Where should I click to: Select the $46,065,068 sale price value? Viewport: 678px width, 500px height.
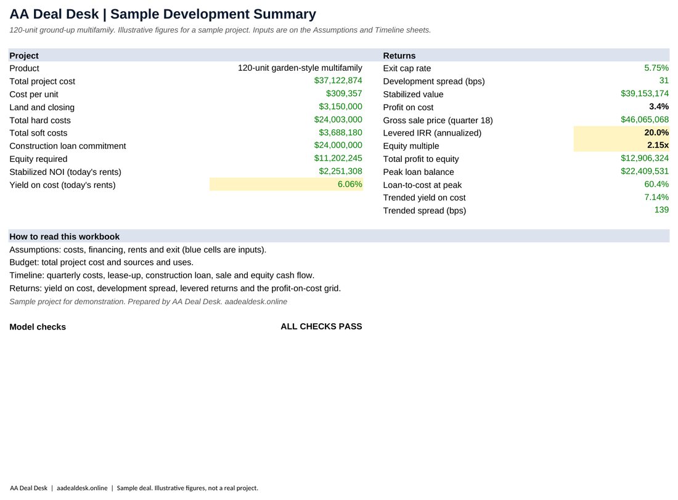point(645,119)
